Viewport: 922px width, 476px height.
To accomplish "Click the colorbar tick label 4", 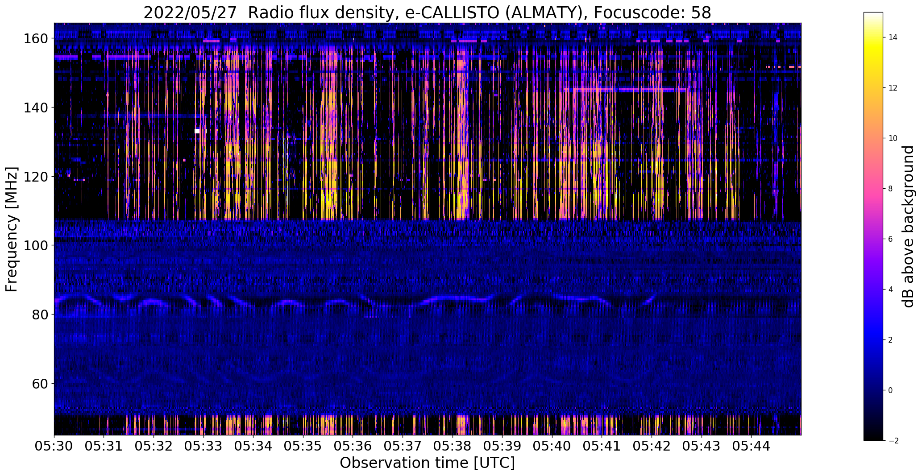I will coord(891,290).
